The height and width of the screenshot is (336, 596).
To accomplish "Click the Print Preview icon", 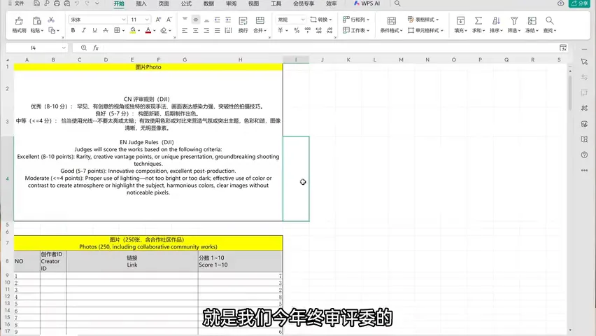I will (x=67, y=3).
